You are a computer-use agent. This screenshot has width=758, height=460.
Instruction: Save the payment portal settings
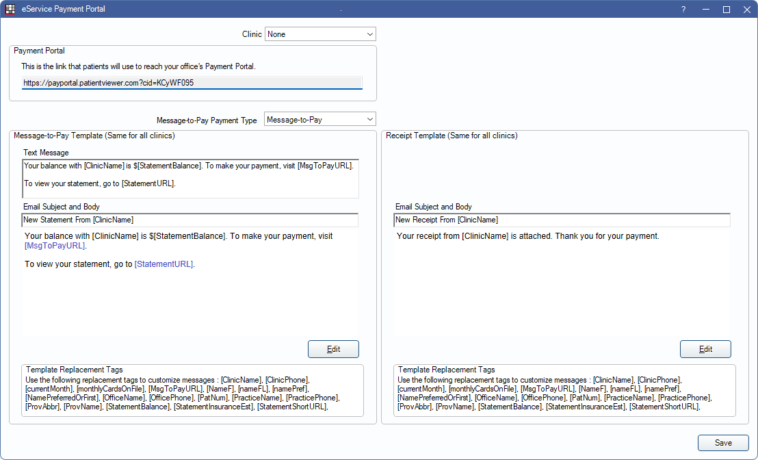pyautogui.click(x=723, y=443)
